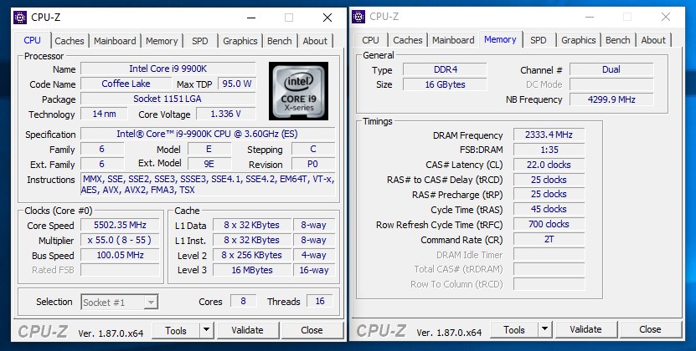Click DRAM Frequency value 2333.4 MHz
The image size is (696, 351).
[549, 135]
